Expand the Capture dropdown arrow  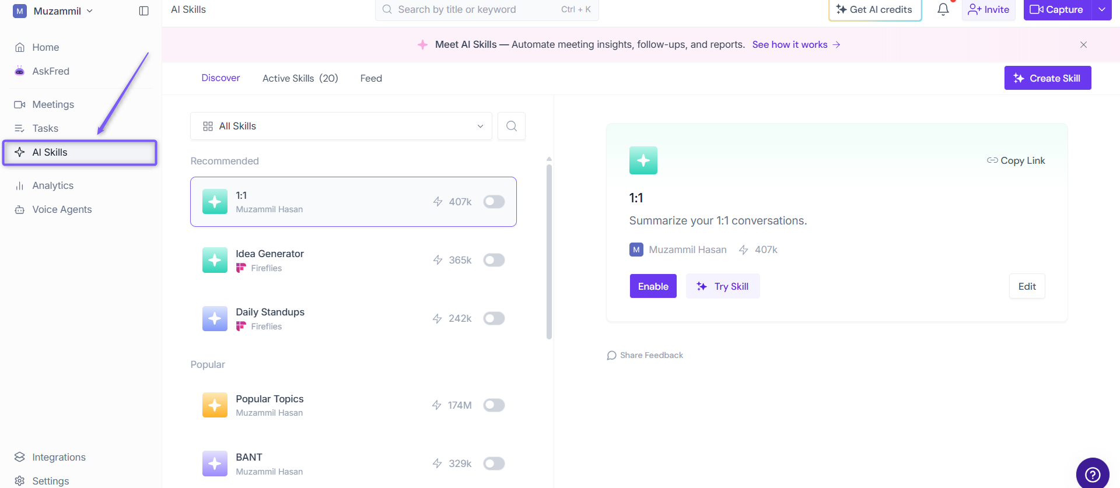tap(1102, 9)
